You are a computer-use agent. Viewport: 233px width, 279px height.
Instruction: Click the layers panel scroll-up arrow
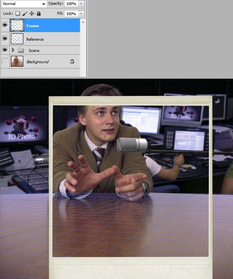point(83,22)
